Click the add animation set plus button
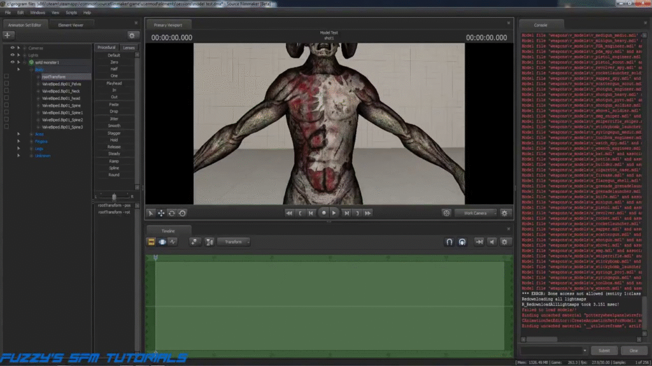Viewport: 652px width, 366px height. (8, 36)
